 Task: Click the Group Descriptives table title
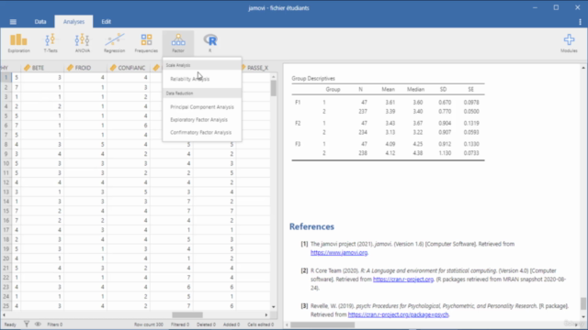[x=313, y=78]
